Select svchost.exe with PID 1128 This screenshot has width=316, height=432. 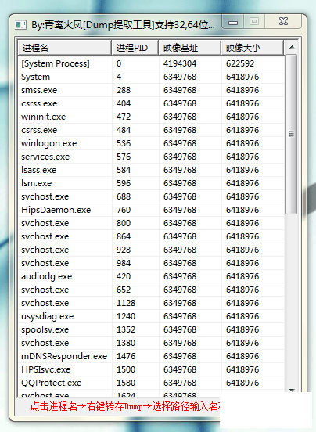tap(151, 303)
